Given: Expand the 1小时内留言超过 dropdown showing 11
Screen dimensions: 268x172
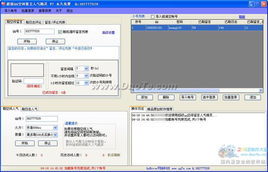Looking at the screenshot, I should pos(86,83).
